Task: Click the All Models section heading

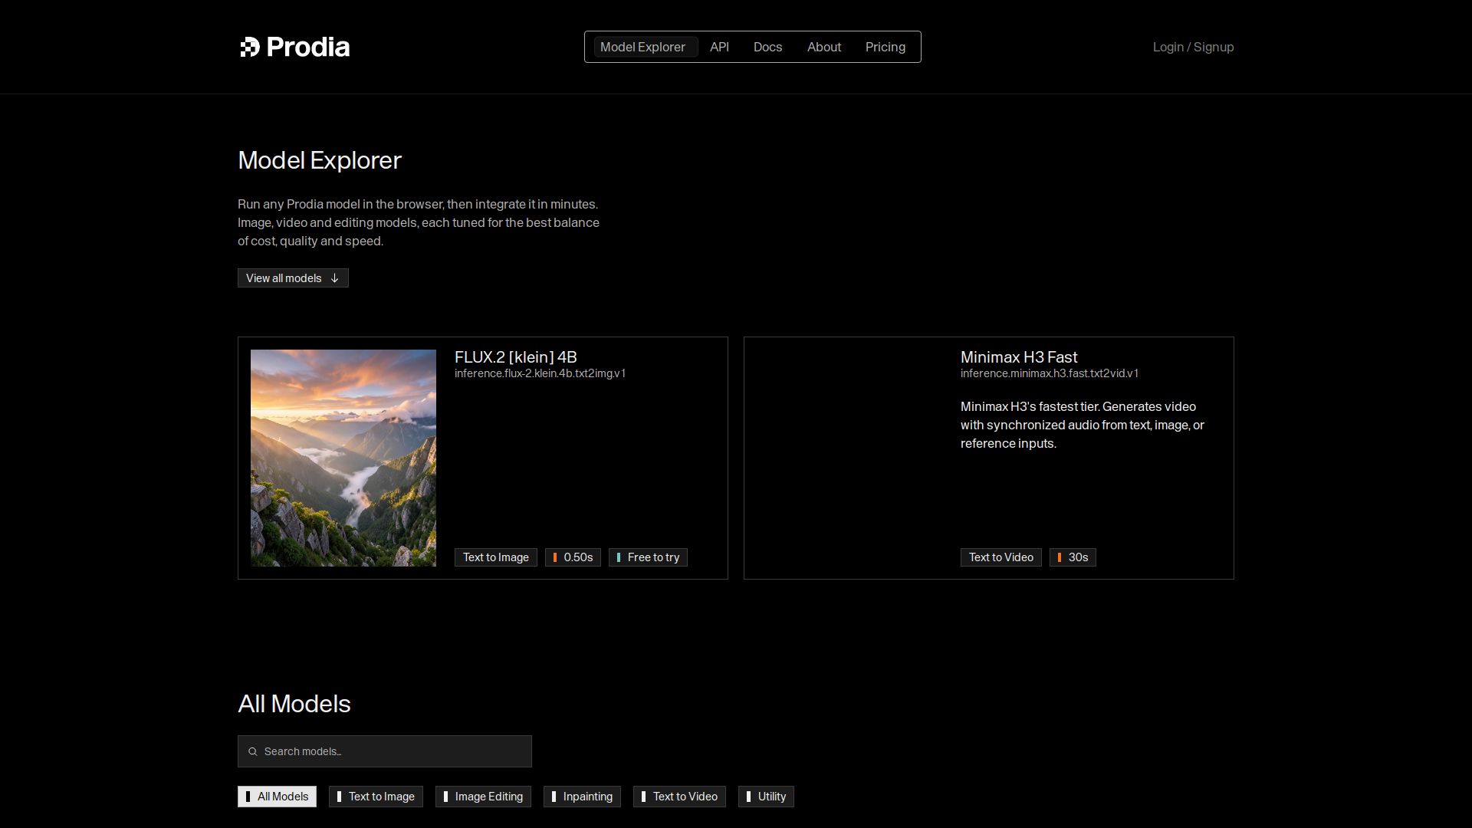Action: pos(294,704)
